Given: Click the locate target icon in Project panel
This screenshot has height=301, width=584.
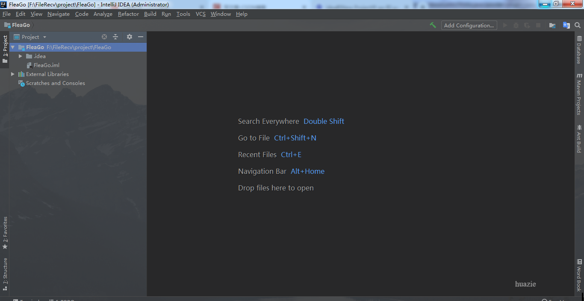Looking at the screenshot, I should click(104, 37).
